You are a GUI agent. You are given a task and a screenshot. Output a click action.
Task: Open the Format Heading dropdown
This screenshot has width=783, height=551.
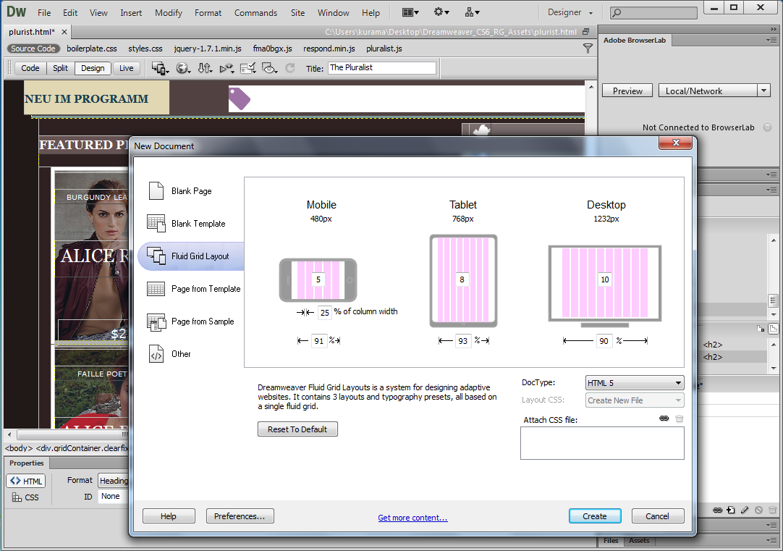[114, 481]
